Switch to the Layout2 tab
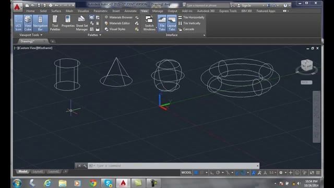 [x=53, y=171]
